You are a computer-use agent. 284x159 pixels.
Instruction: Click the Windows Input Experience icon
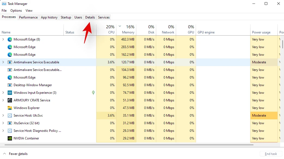10,93
